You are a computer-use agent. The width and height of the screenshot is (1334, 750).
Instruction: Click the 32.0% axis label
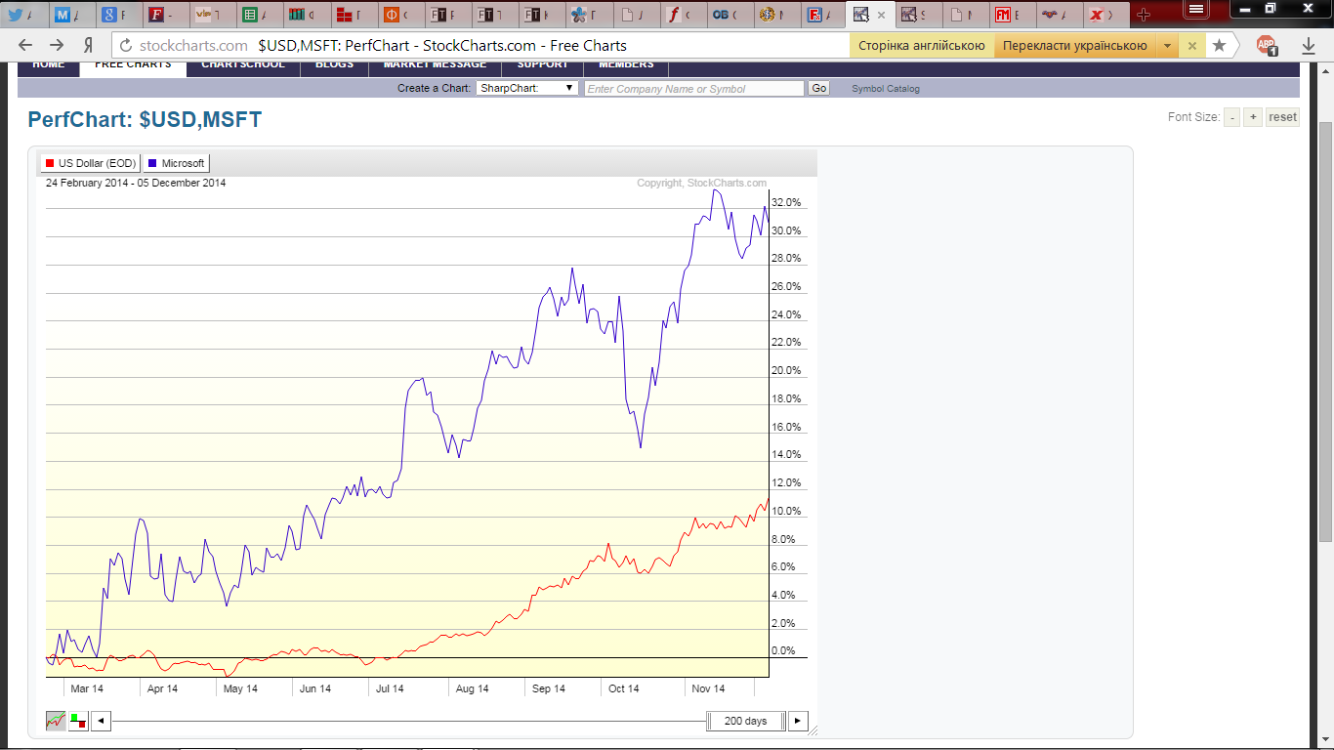(786, 203)
